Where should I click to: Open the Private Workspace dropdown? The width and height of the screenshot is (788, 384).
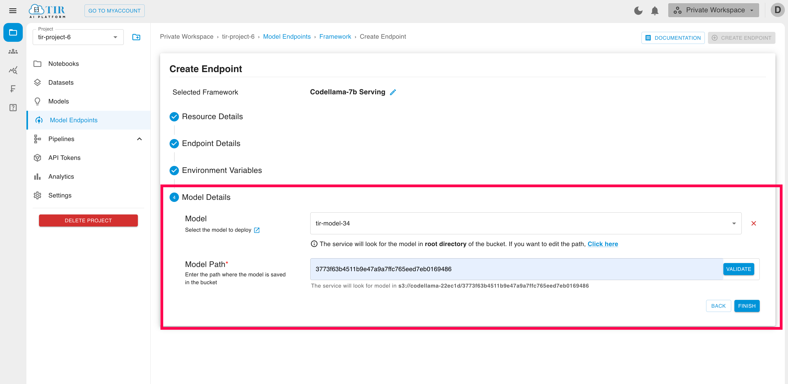point(713,10)
